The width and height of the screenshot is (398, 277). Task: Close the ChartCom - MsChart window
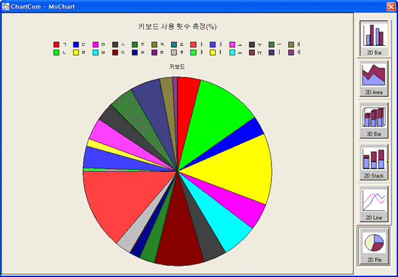click(391, 6)
